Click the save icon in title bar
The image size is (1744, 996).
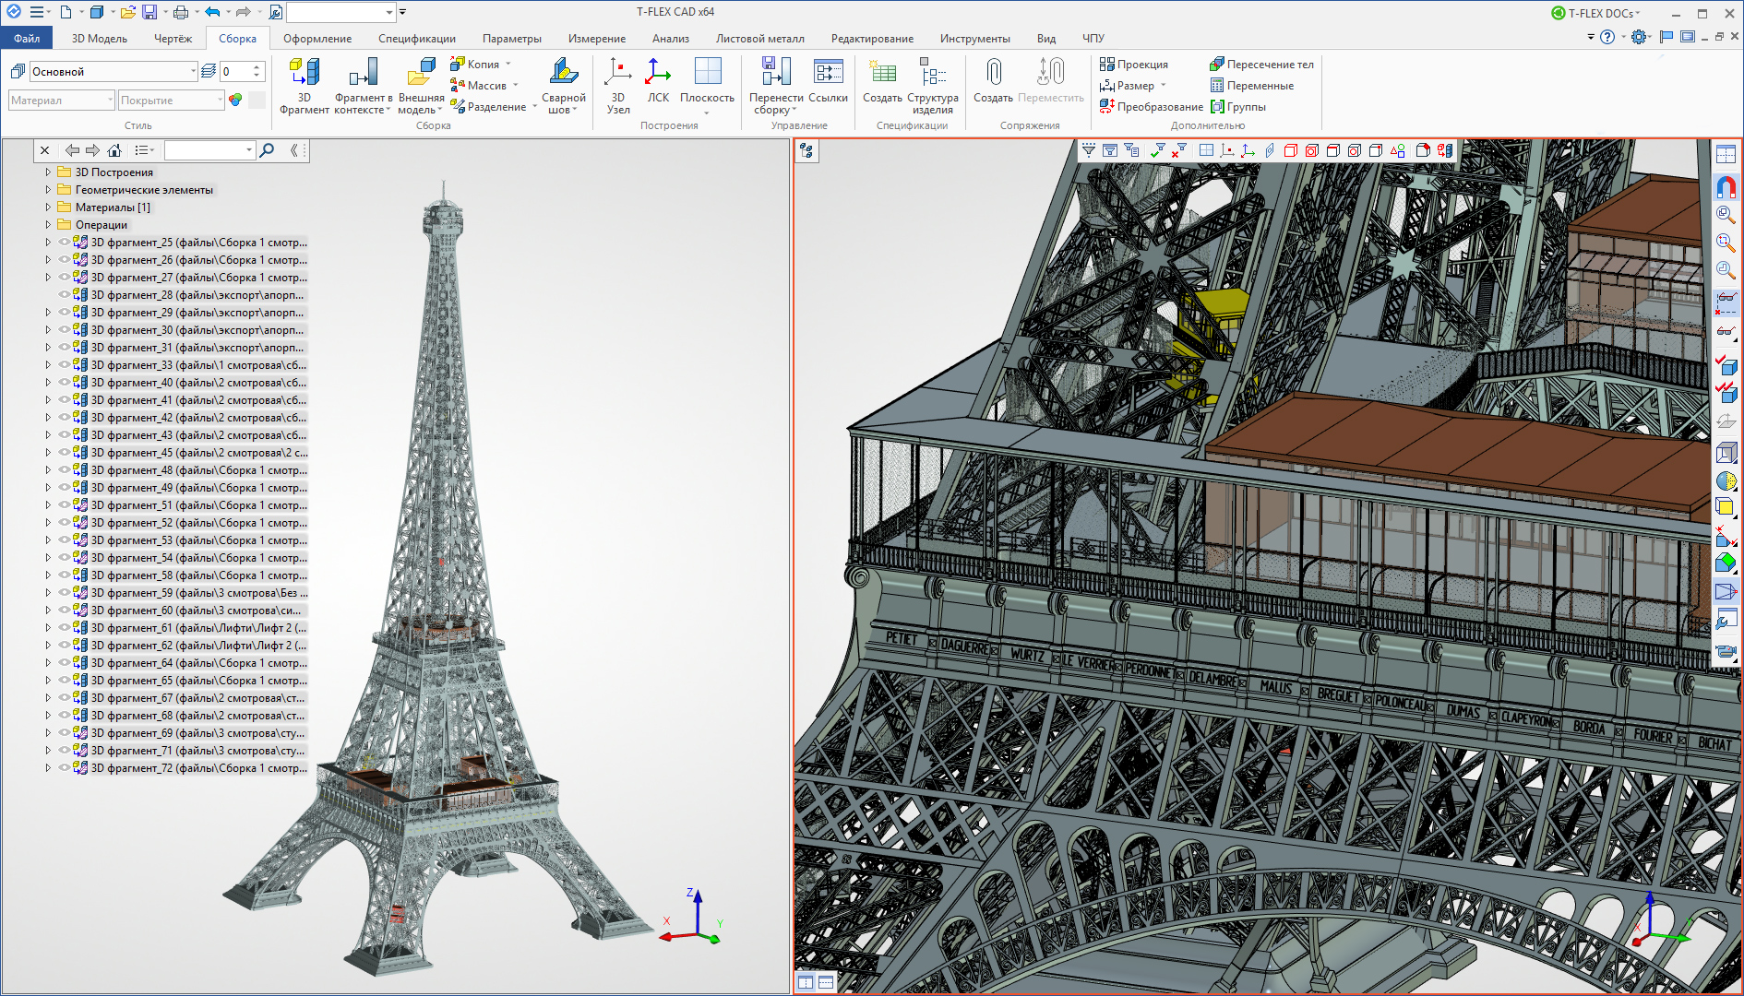tap(149, 12)
